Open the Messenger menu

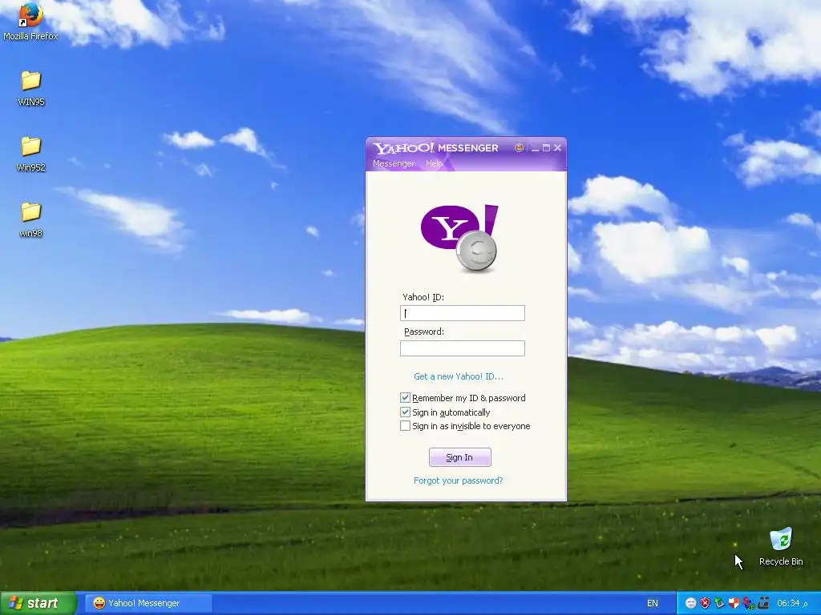coord(393,163)
